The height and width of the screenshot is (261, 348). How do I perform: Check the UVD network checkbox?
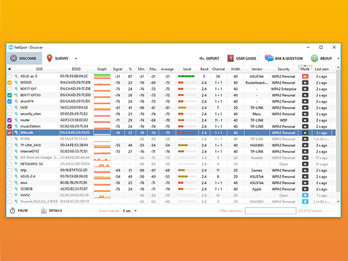pyautogui.click(x=9, y=108)
